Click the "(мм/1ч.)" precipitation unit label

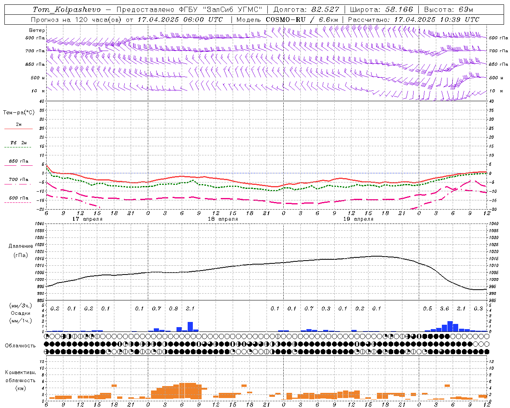(x=21, y=321)
